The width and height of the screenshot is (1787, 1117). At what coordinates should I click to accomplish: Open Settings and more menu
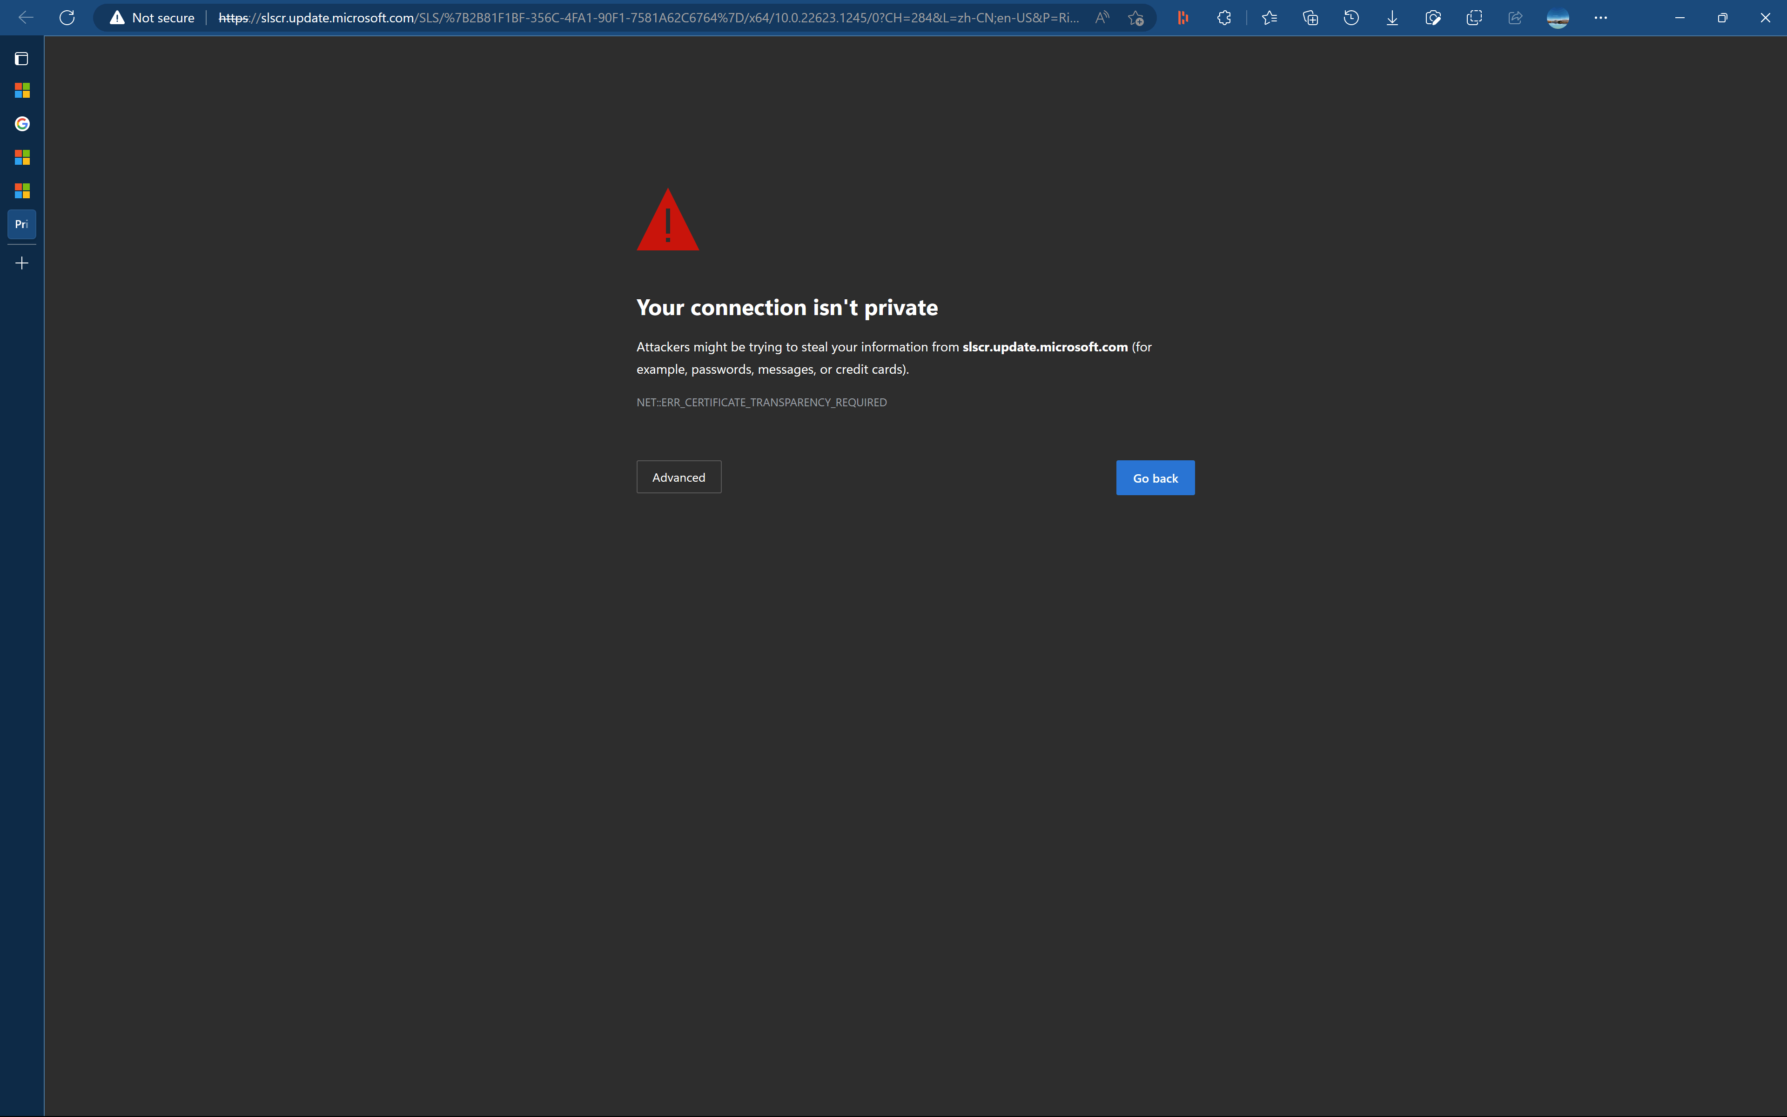pyautogui.click(x=1600, y=18)
